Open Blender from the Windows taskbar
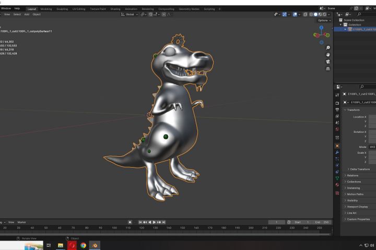 pos(95,245)
